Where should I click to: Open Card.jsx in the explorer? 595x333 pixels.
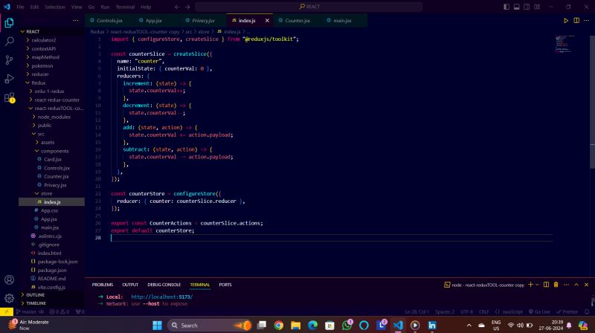[52, 159]
